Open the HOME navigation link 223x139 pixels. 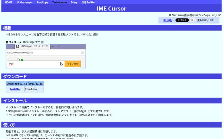coord(8,2)
